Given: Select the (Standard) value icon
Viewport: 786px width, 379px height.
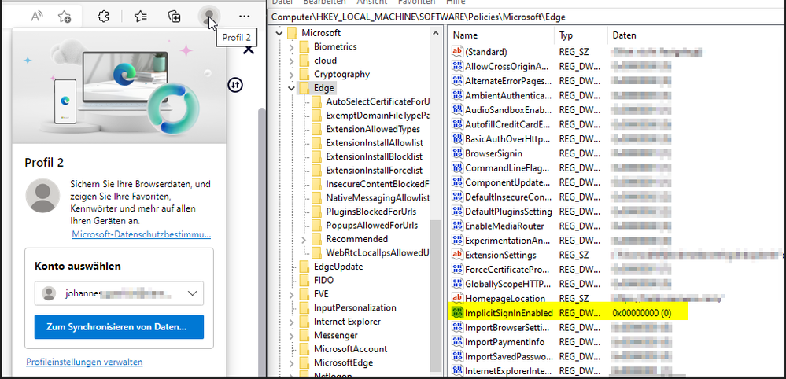Looking at the screenshot, I should (457, 52).
